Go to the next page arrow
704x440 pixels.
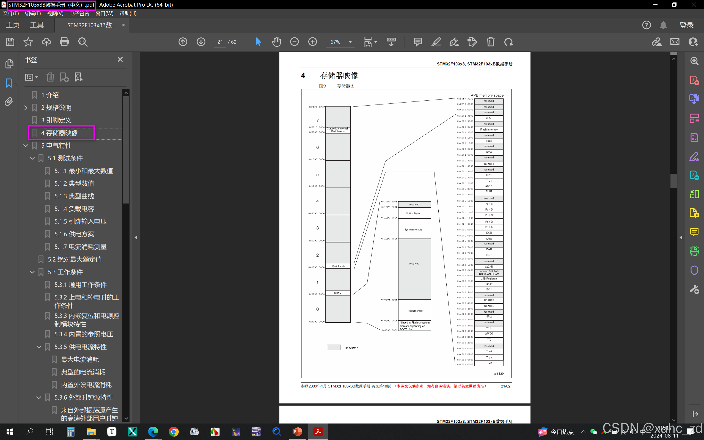click(x=201, y=42)
